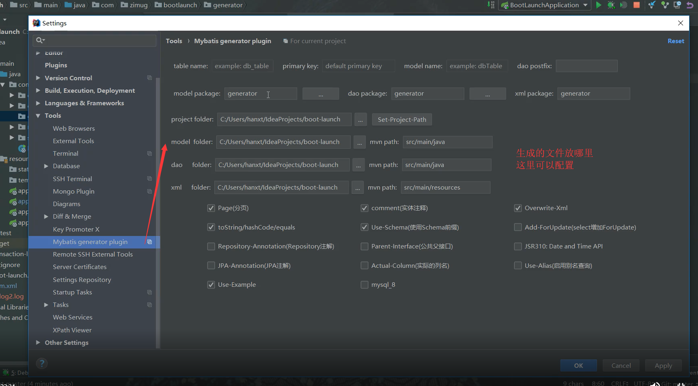Click project-level icon beside Version Control

(x=149, y=78)
